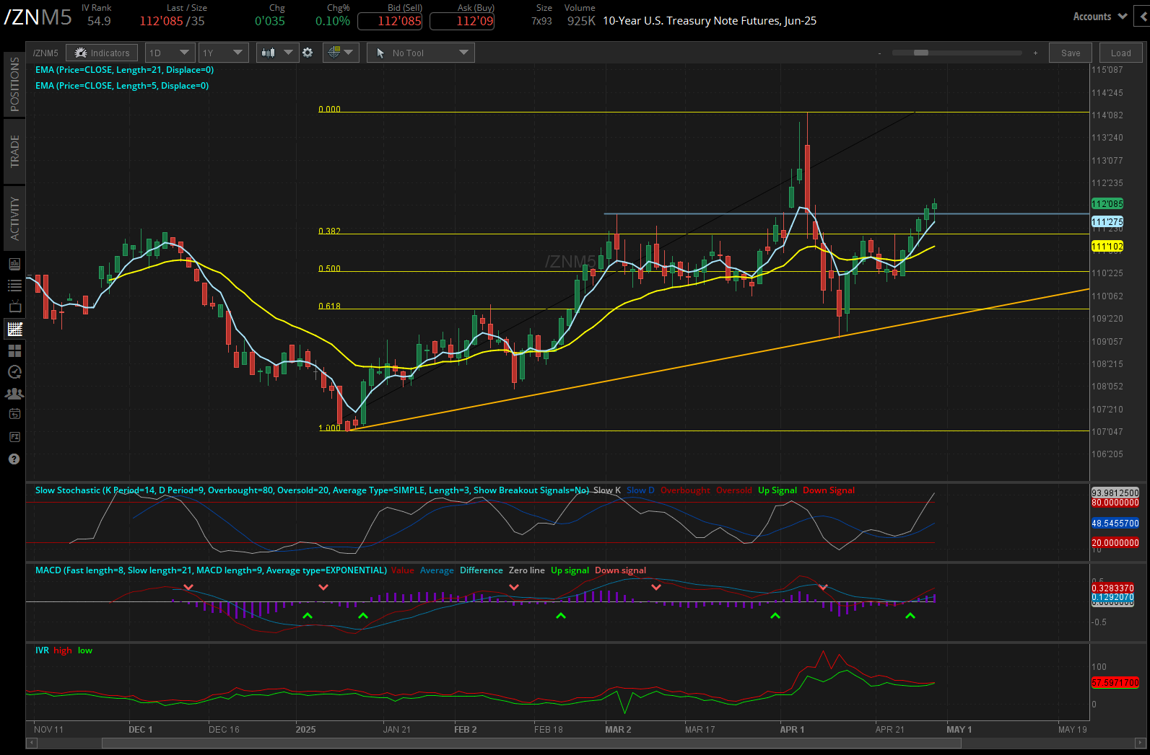This screenshot has height=755, width=1150.
Task: Click the zoom-in plus button
Action: [x=1035, y=53]
